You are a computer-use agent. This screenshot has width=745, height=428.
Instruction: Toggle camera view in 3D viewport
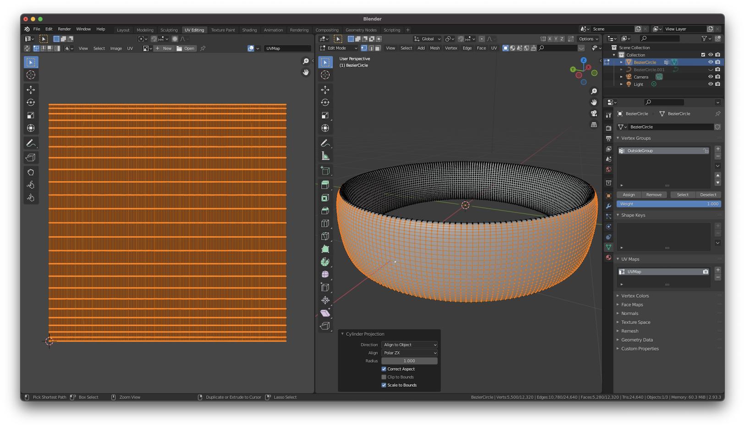(x=594, y=113)
